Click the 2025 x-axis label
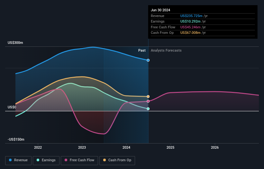 pos(170,147)
